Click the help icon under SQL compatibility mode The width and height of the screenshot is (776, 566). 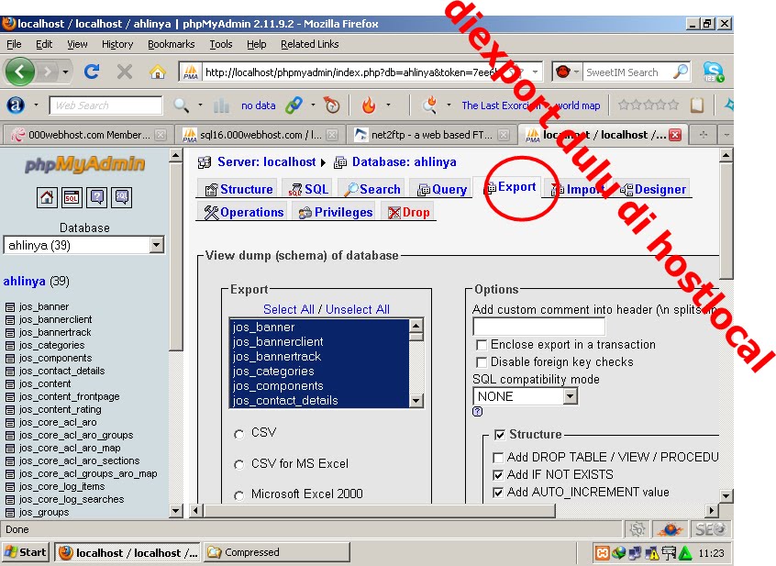[478, 411]
